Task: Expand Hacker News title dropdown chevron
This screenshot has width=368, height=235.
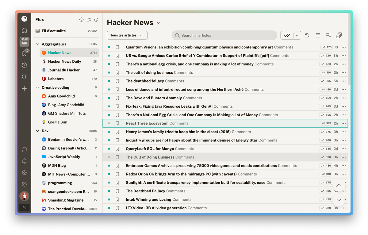Action: [x=159, y=23]
